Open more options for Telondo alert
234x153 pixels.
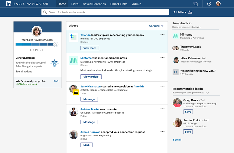(x=162, y=35)
